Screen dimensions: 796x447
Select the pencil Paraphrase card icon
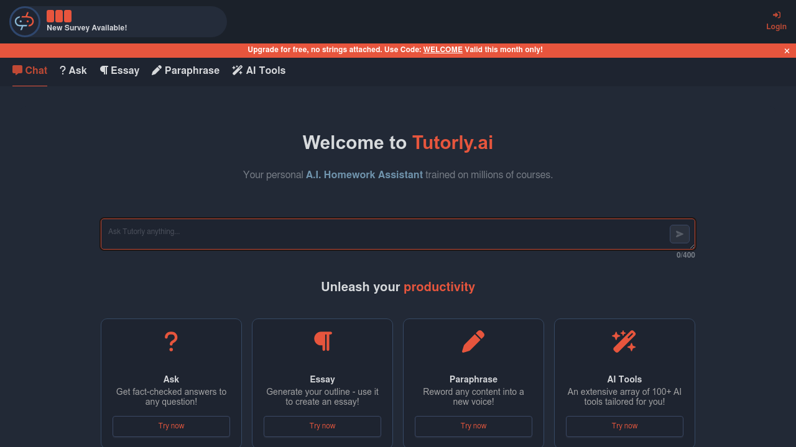pyautogui.click(x=473, y=341)
